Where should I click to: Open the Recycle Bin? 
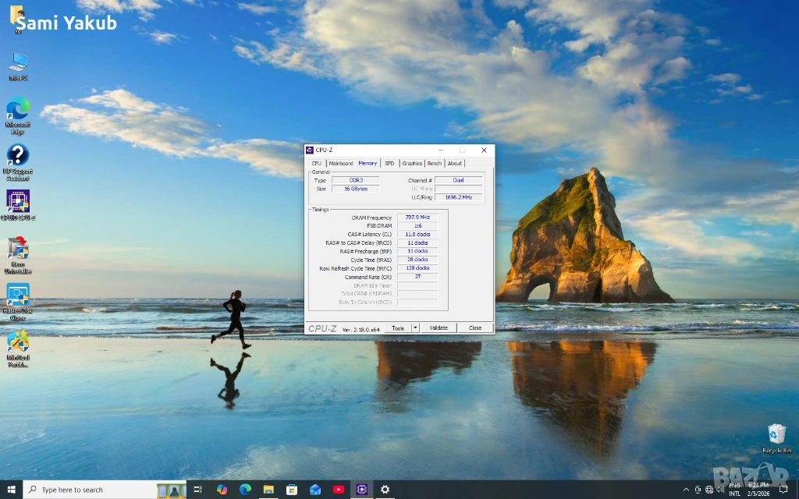[x=776, y=434]
